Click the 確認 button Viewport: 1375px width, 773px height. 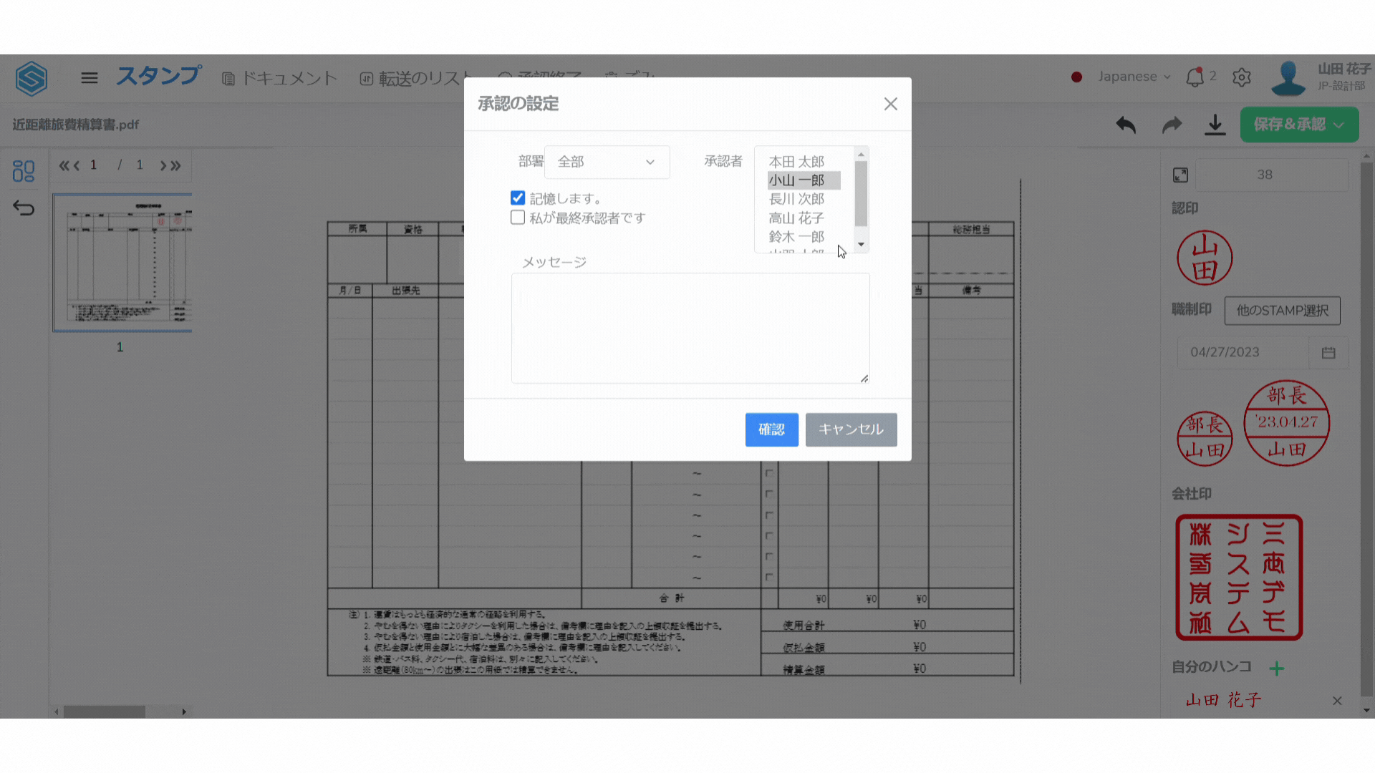pyautogui.click(x=771, y=429)
